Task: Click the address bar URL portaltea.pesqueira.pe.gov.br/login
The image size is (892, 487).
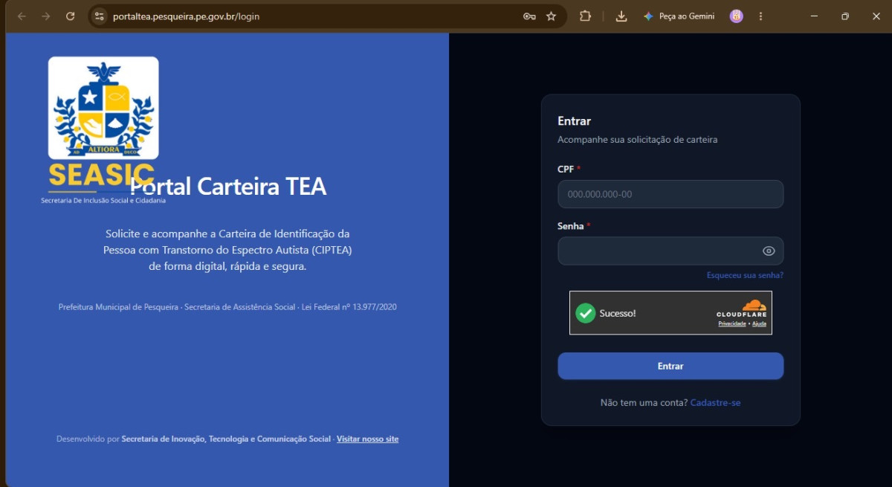Action: point(187,16)
